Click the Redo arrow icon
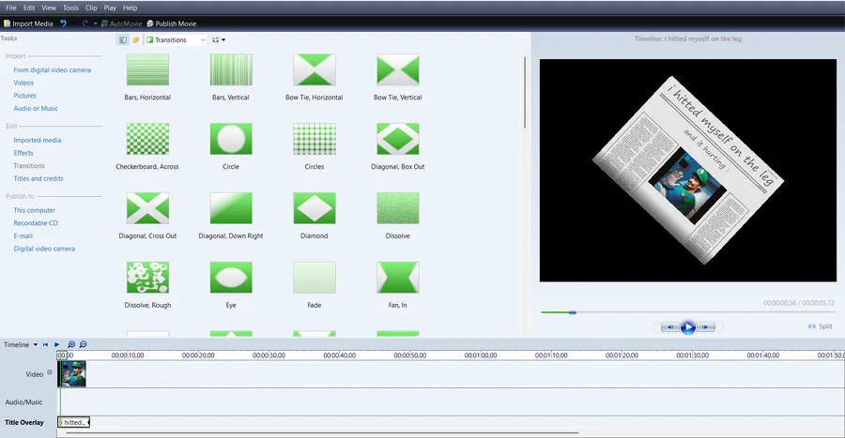The height and width of the screenshot is (438, 845). click(x=85, y=23)
